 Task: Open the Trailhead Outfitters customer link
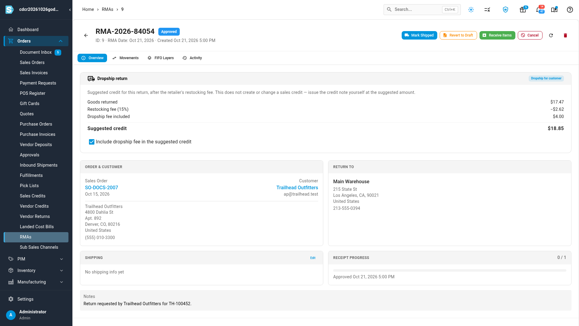pos(297,187)
